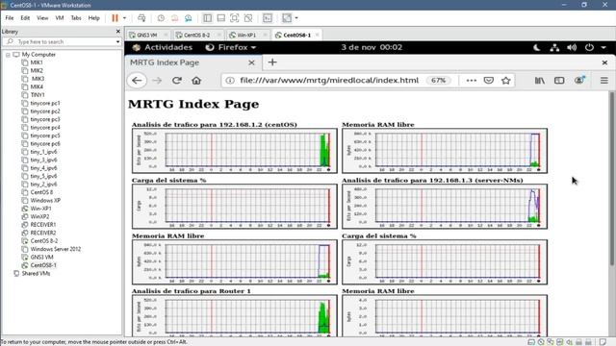Screen dimensions: 616x346
Task: Select RECEIVER1 in the library
Action: (43, 225)
